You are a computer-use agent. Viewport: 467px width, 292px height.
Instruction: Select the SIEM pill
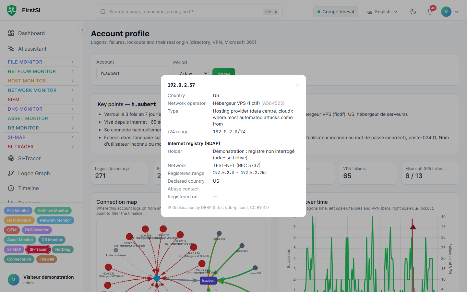pos(12,230)
